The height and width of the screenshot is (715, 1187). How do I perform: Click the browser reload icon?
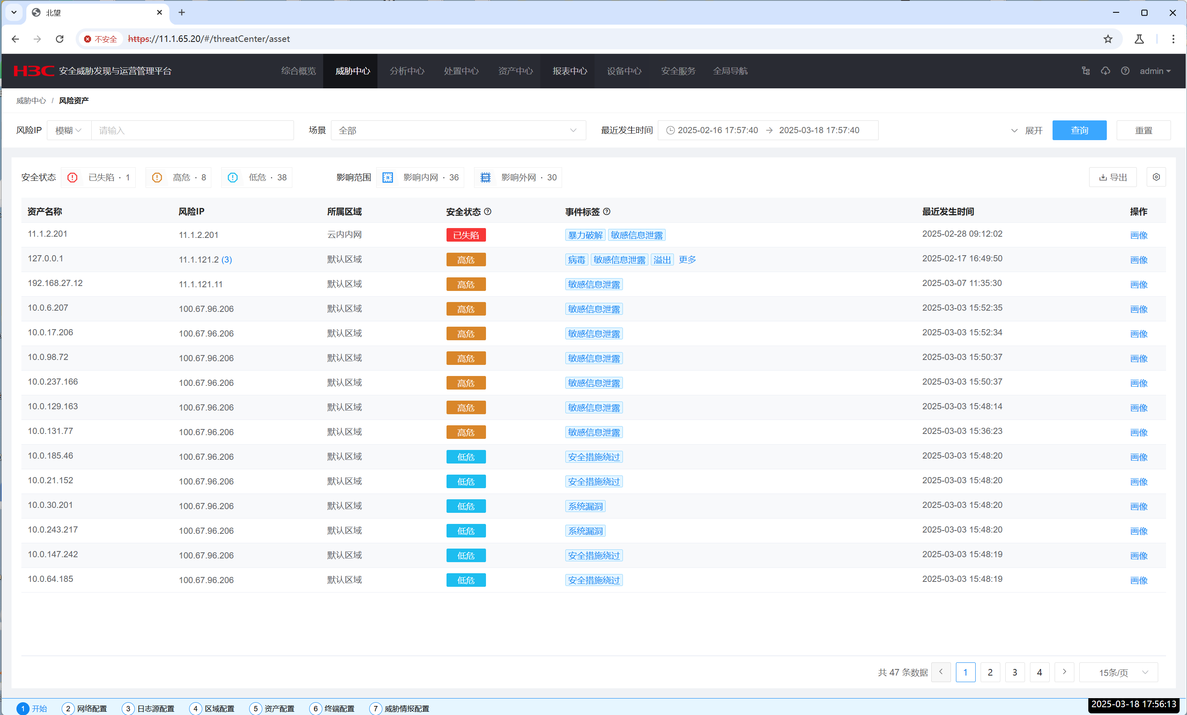[60, 39]
